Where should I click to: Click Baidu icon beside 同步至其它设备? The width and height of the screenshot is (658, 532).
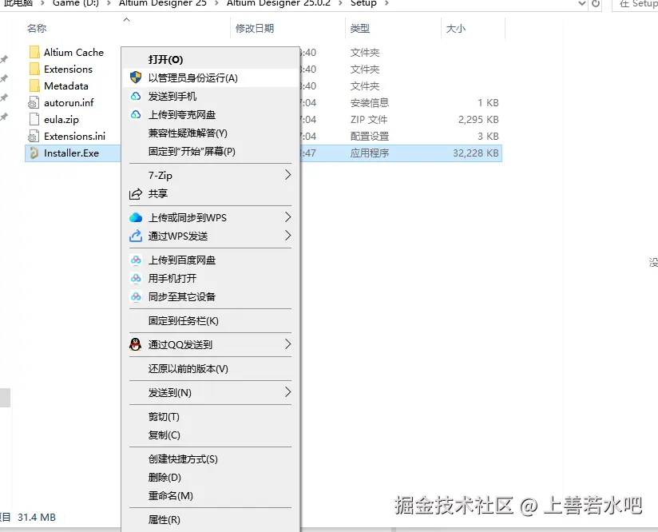coord(136,296)
